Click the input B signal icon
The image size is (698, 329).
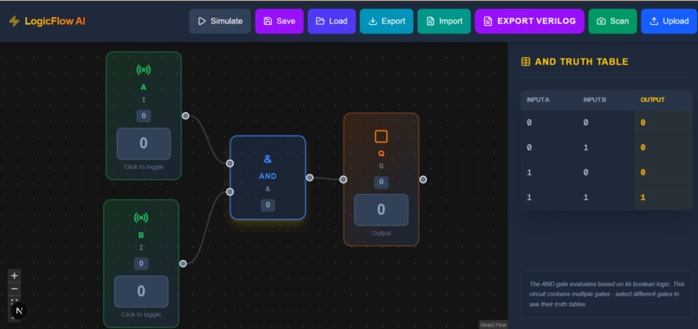(x=141, y=218)
